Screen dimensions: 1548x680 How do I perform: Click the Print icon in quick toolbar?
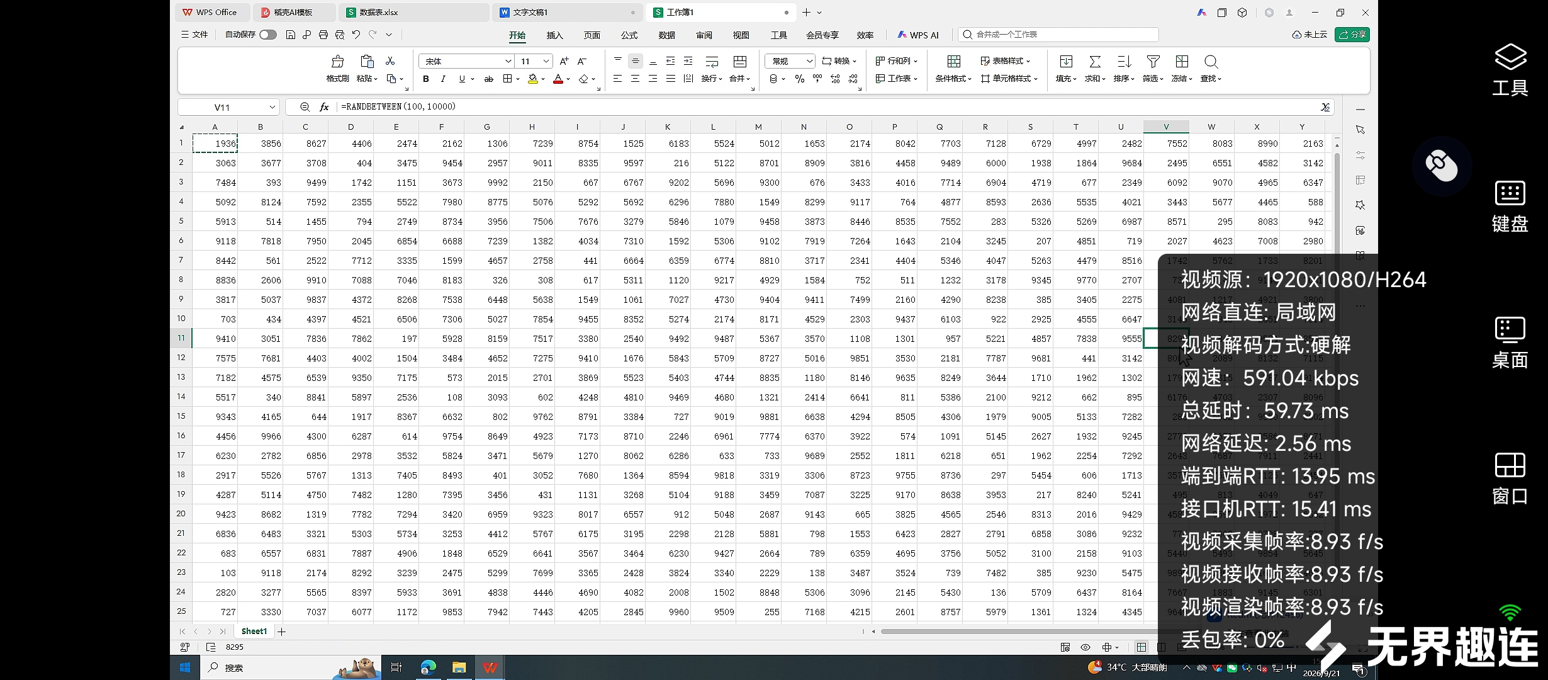click(x=323, y=35)
